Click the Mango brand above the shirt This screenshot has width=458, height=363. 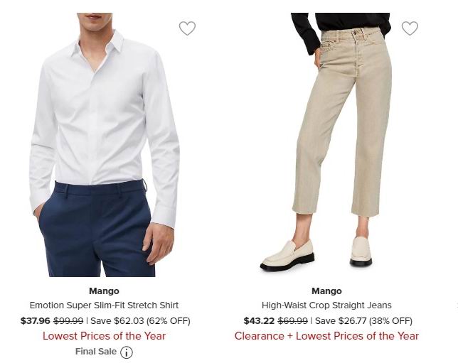(104, 291)
